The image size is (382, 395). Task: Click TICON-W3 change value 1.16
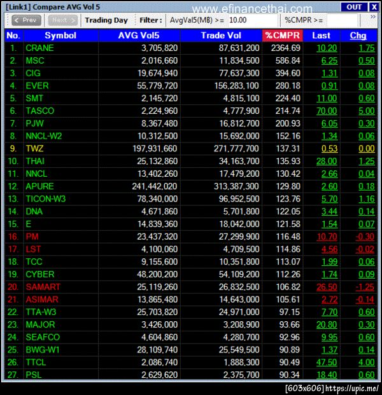pos(367,198)
